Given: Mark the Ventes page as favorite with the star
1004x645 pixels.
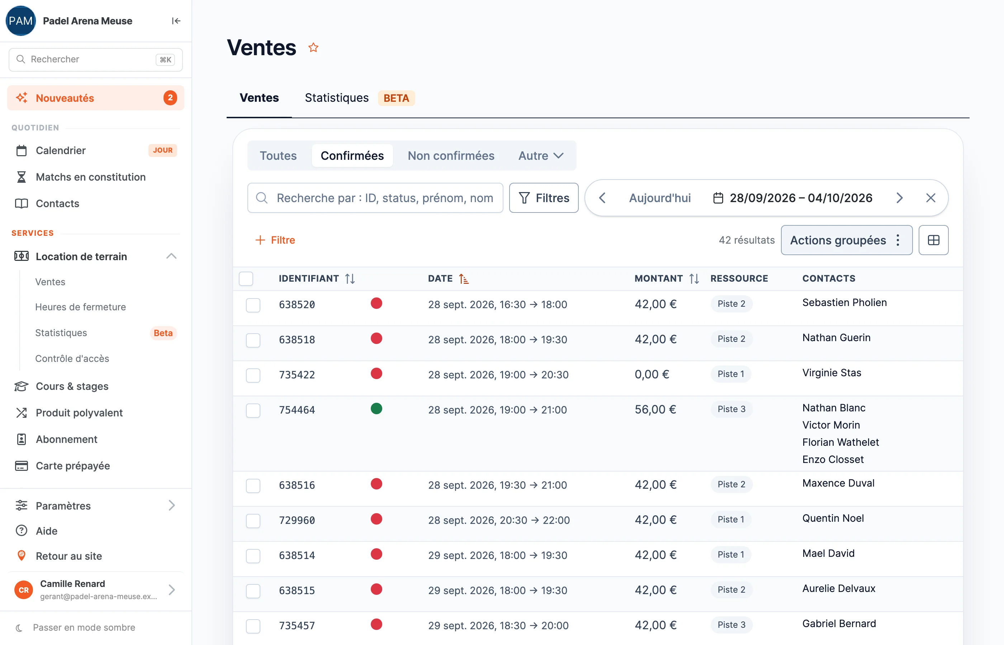Looking at the screenshot, I should (x=313, y=47).
